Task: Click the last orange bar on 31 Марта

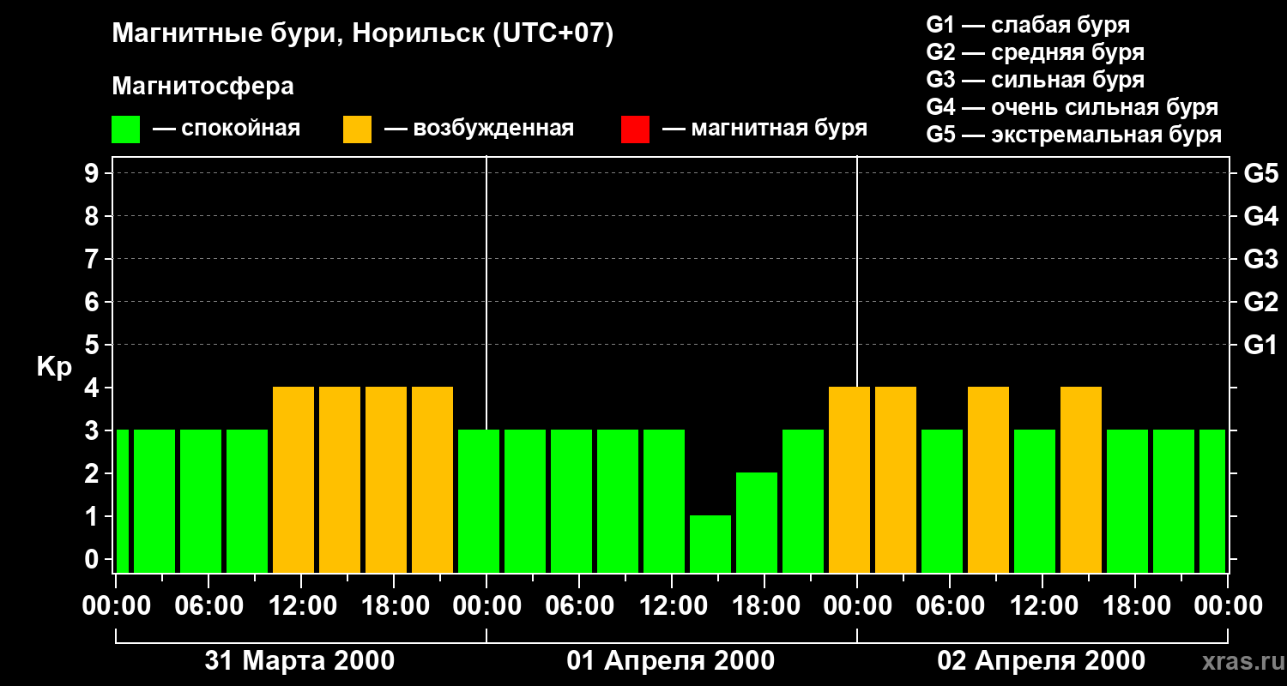Action: point(432,479)
